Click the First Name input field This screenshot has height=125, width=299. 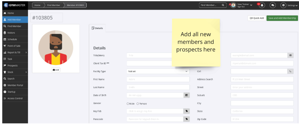[x=158, y=79]
